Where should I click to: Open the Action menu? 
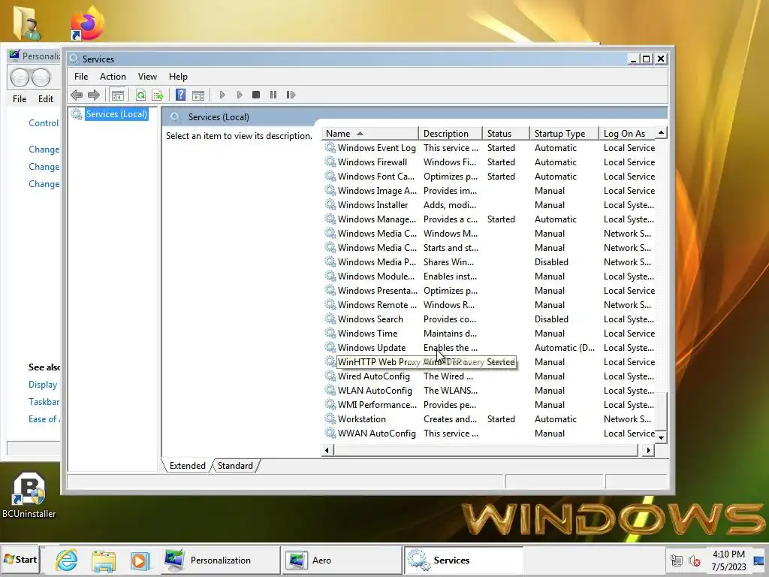click(x=113, y=77)
